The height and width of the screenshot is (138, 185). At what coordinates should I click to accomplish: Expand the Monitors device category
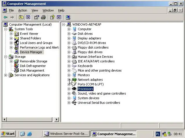click(x=69, y=75)
